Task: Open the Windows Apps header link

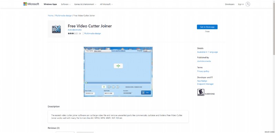Action: (x=50, y=4)
